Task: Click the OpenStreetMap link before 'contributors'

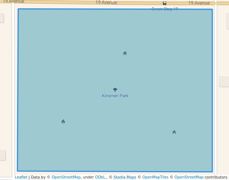Action: point(189,177)
